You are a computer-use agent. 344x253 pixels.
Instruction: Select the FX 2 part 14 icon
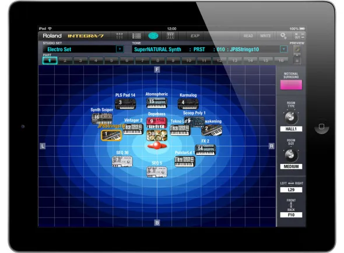(205, 150)
